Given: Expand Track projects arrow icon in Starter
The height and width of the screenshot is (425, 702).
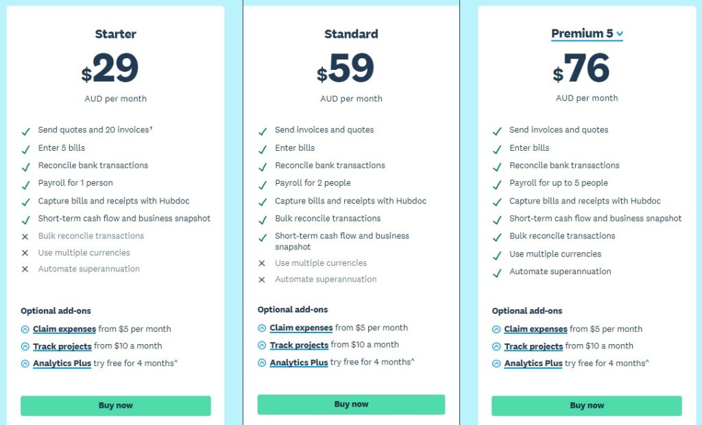Looking at the screenshot, I should (x=25, y=347).
